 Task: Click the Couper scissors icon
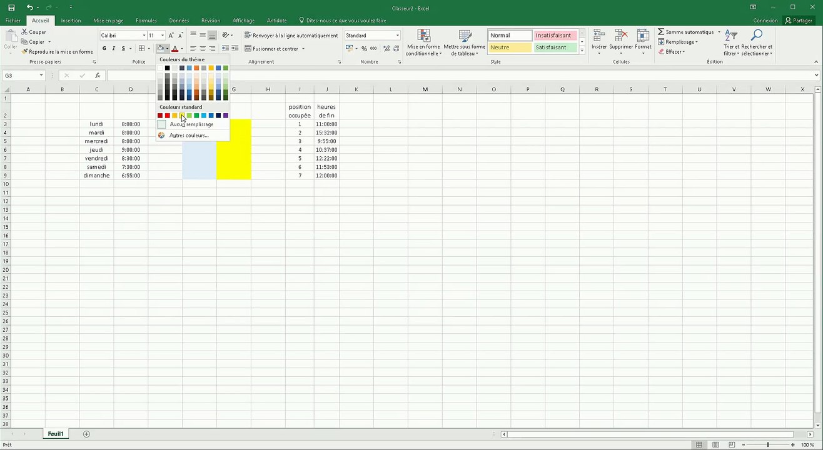[x=24, y=32]
